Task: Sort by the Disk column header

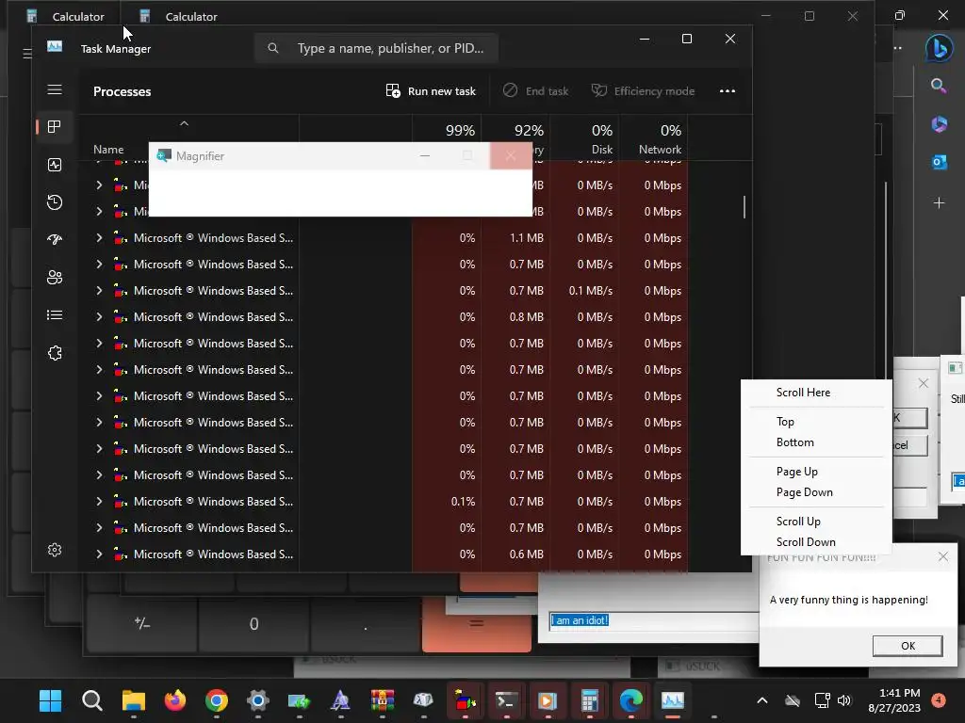Action: (x=584, y=137)
